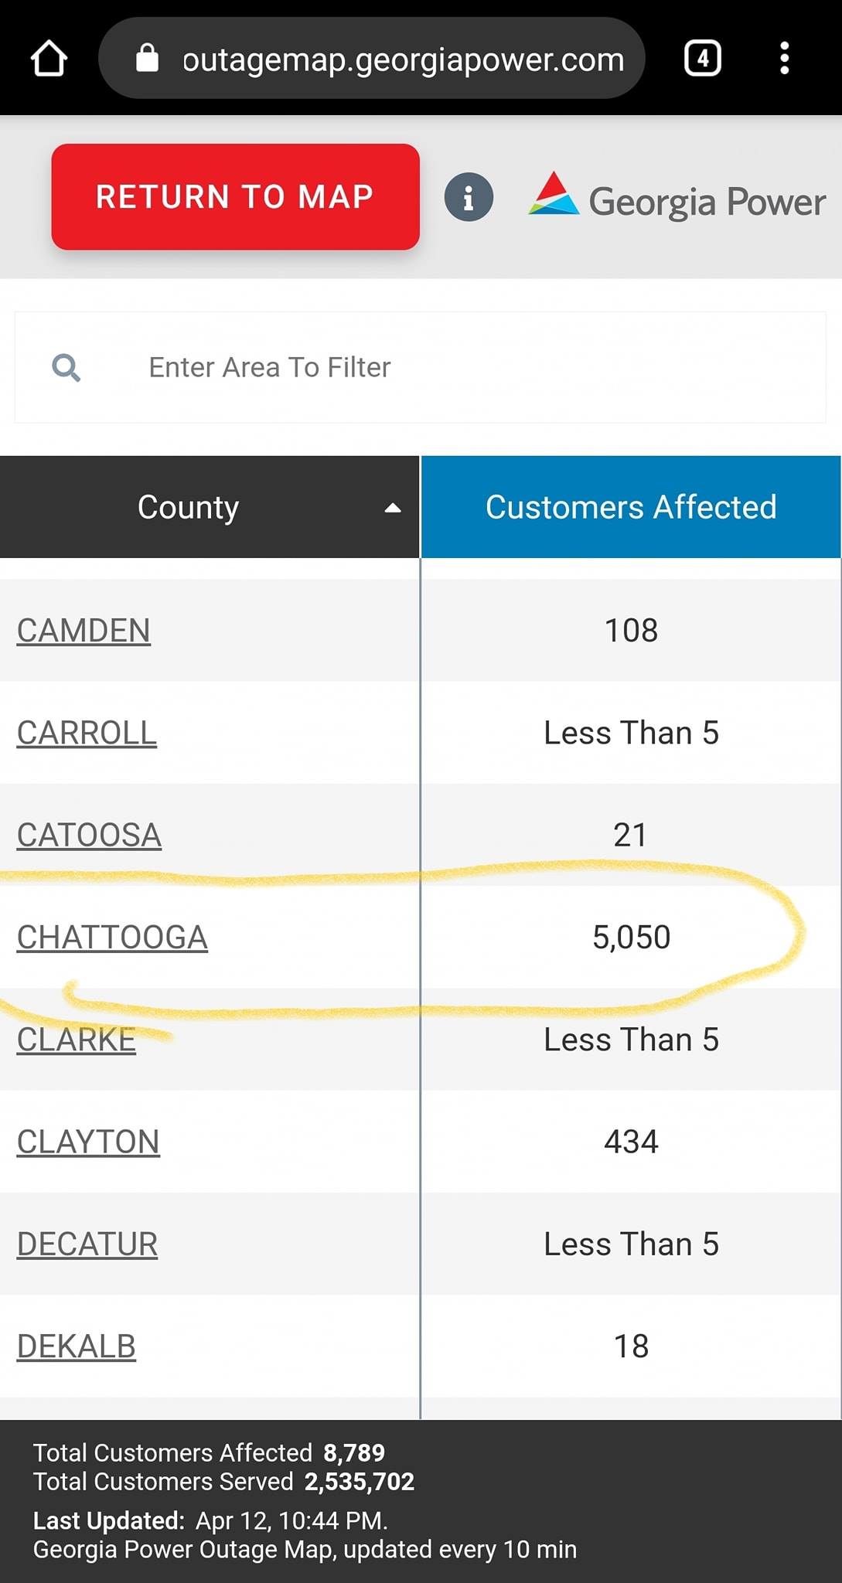
Task: Click the RETURN TO MAP button
Action: (236, 197)
